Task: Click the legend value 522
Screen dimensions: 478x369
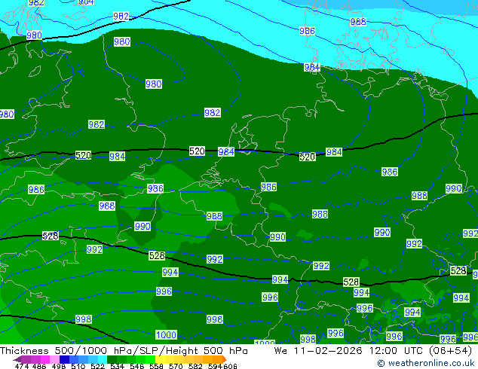Action: coord(98,367)
